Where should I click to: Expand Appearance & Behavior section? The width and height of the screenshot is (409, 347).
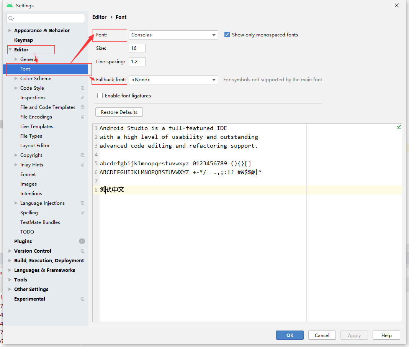tap(10, 30)
